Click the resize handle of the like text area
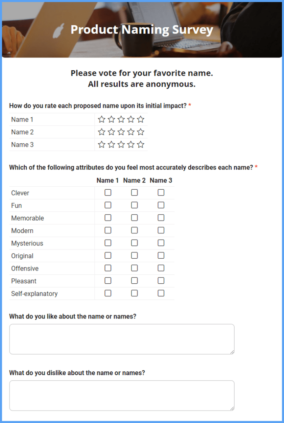The height and width of the screenshot is (423, 284). pyautogui.click(x=232, y=351)
